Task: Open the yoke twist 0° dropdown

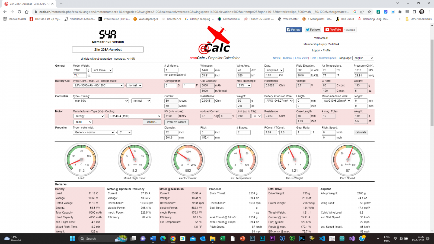Action: pyautogui.click(x=125, y=132)
